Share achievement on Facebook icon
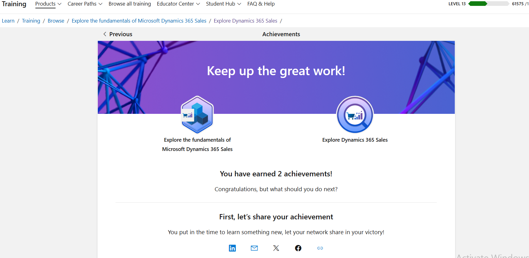The image size is (529, 258). (x=298, y=248)
